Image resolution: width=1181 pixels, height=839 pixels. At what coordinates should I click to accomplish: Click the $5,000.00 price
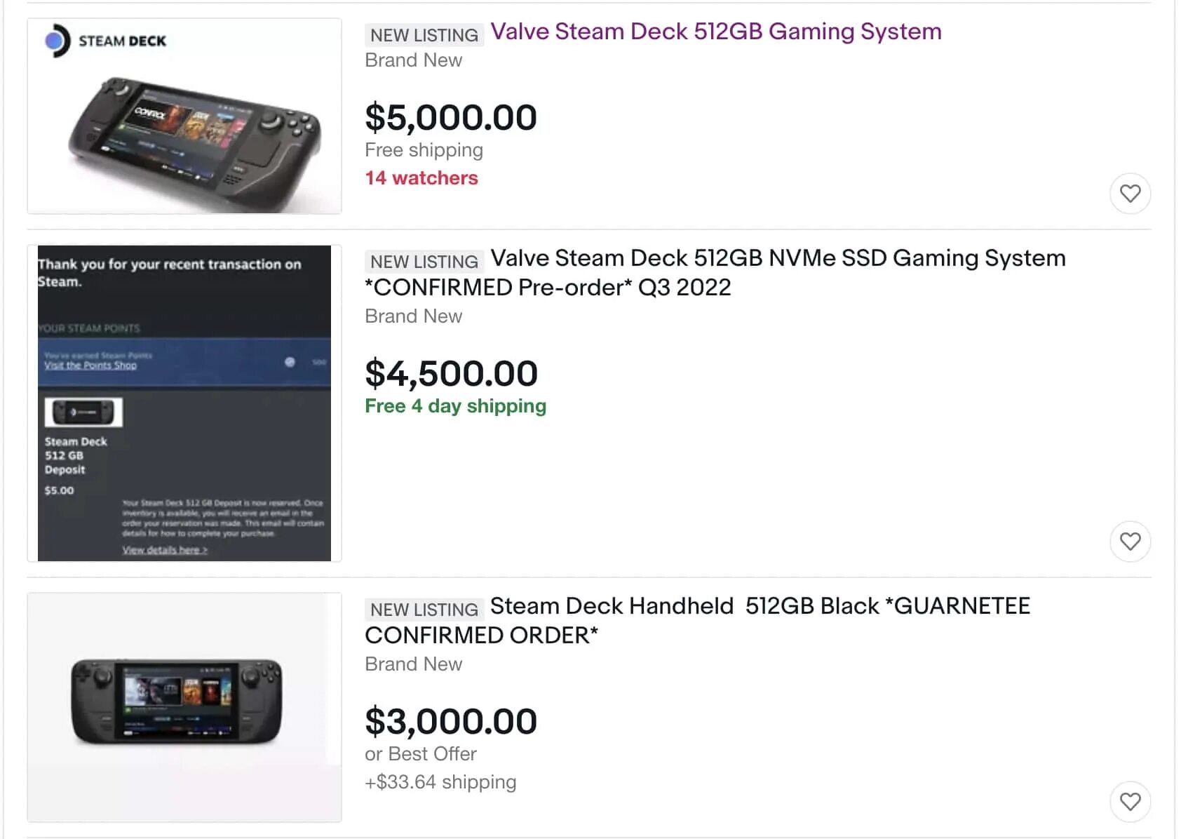[451, 117]
